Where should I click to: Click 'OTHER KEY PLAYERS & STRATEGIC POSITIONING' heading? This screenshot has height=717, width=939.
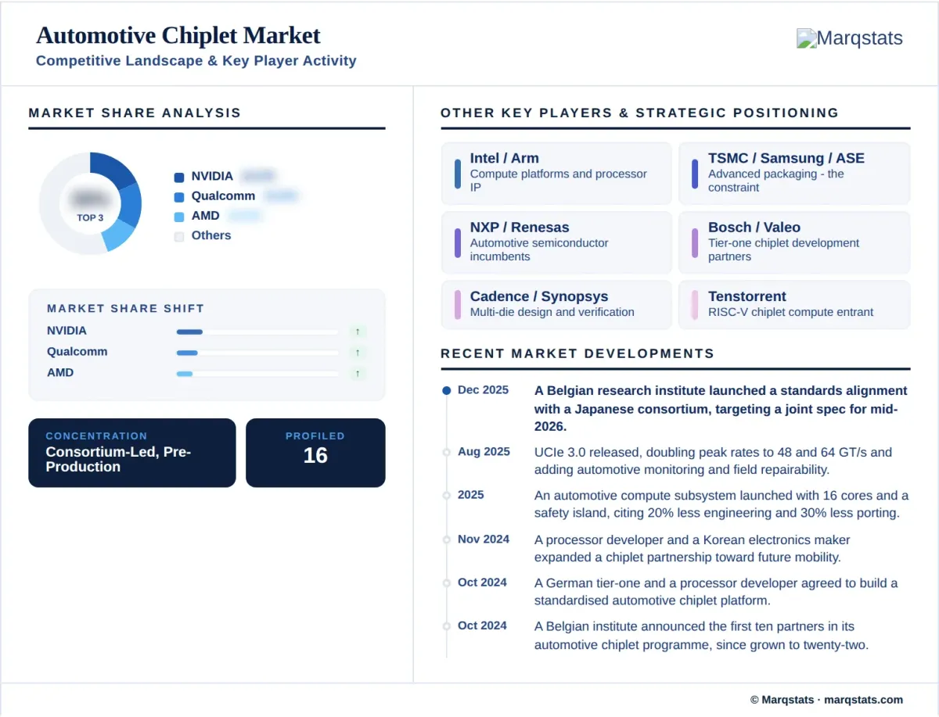[x=639, y=113]
